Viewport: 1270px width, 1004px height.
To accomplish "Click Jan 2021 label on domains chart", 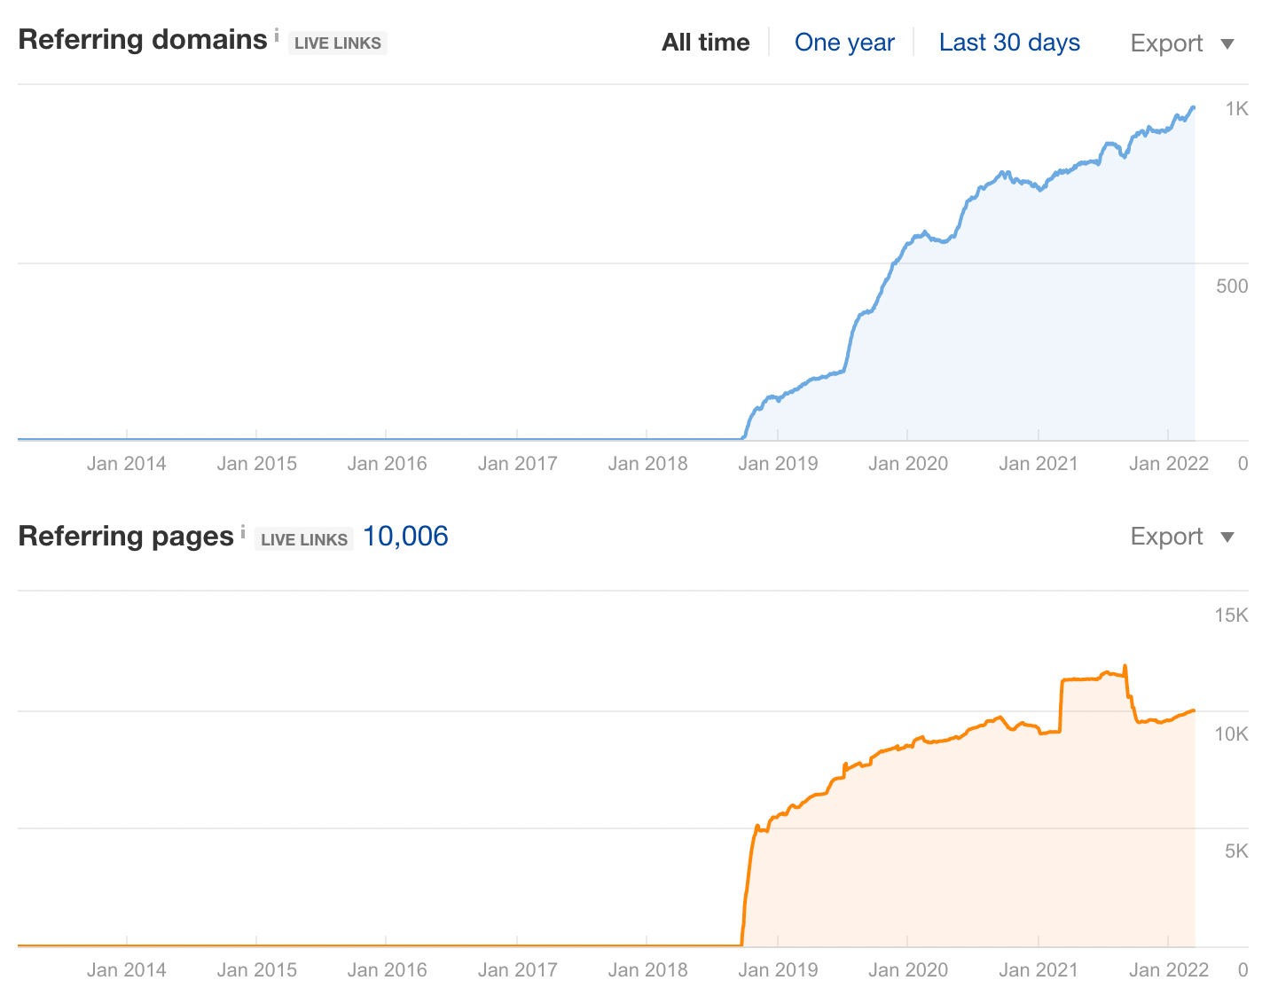I will click(x=1039, y=463).
